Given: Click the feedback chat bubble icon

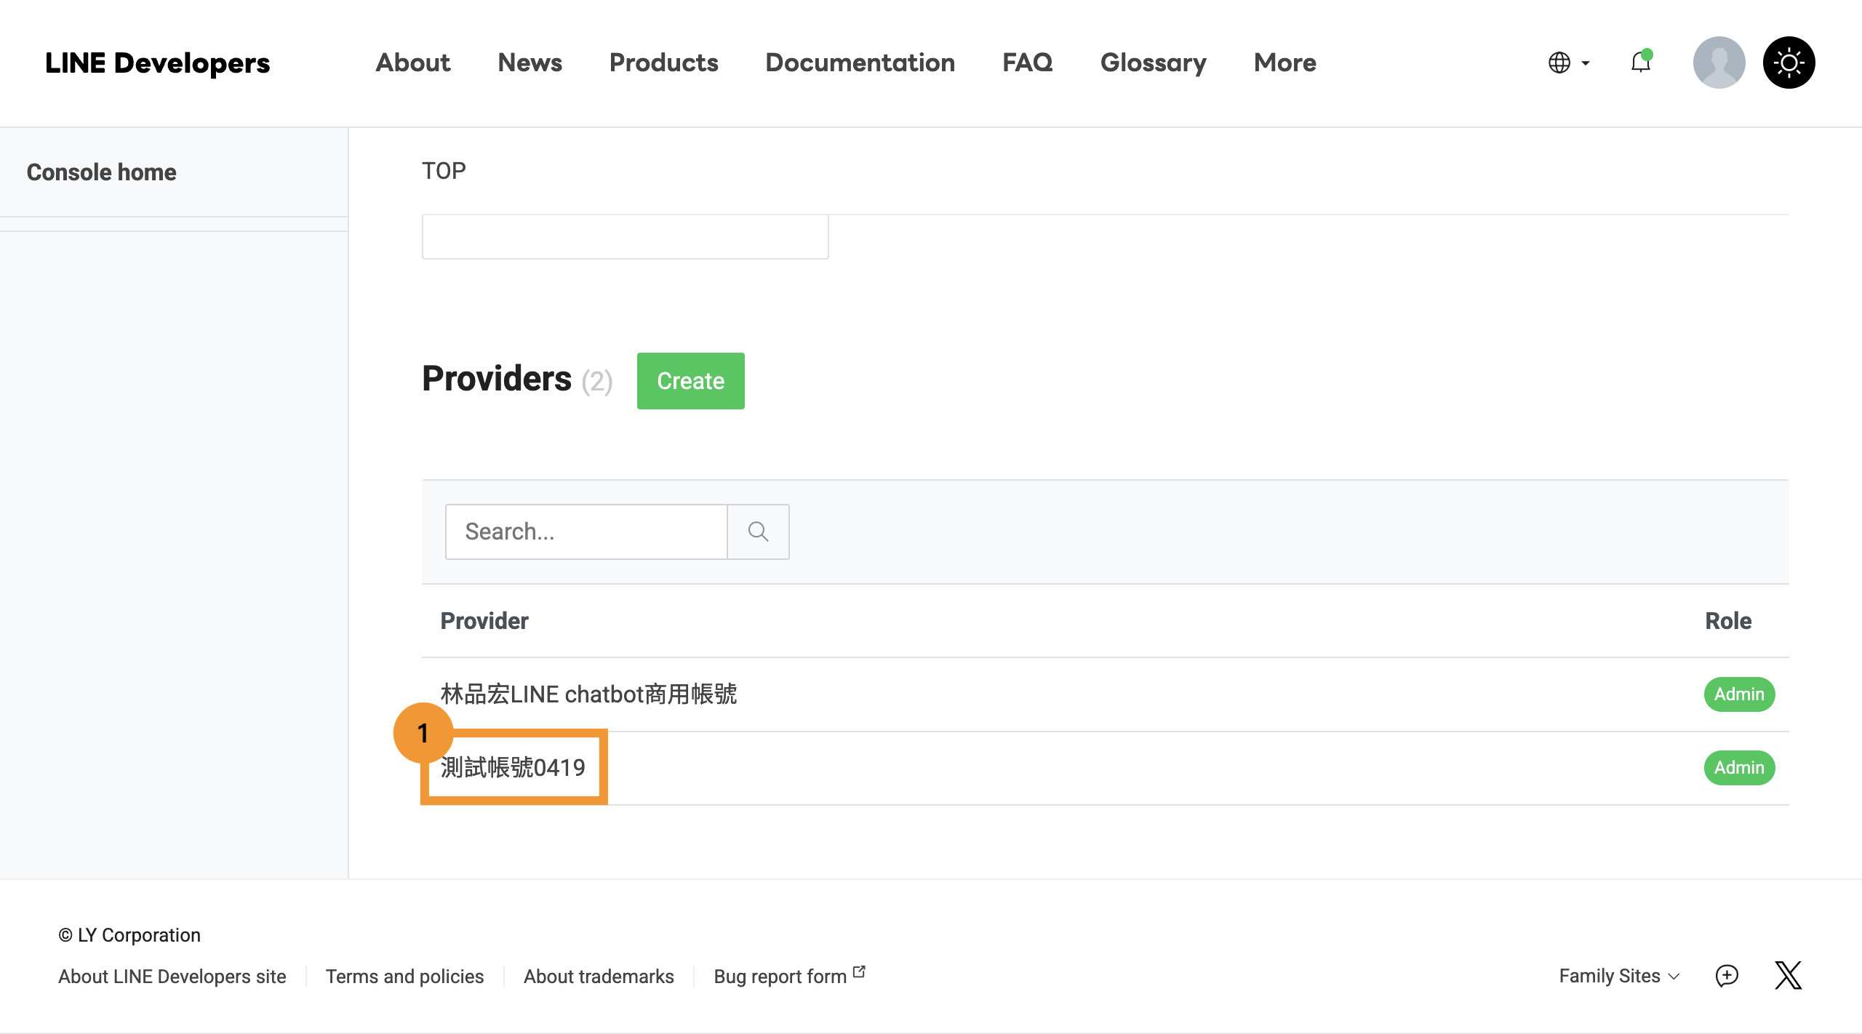Looking at the screenshot, I should (1727, 975).
